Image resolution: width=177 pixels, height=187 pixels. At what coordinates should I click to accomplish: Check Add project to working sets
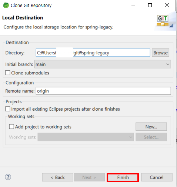click(x=11, y=127)
